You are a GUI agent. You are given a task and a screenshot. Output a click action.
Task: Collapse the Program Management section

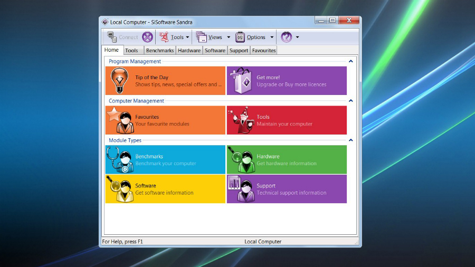coord(351,61)
